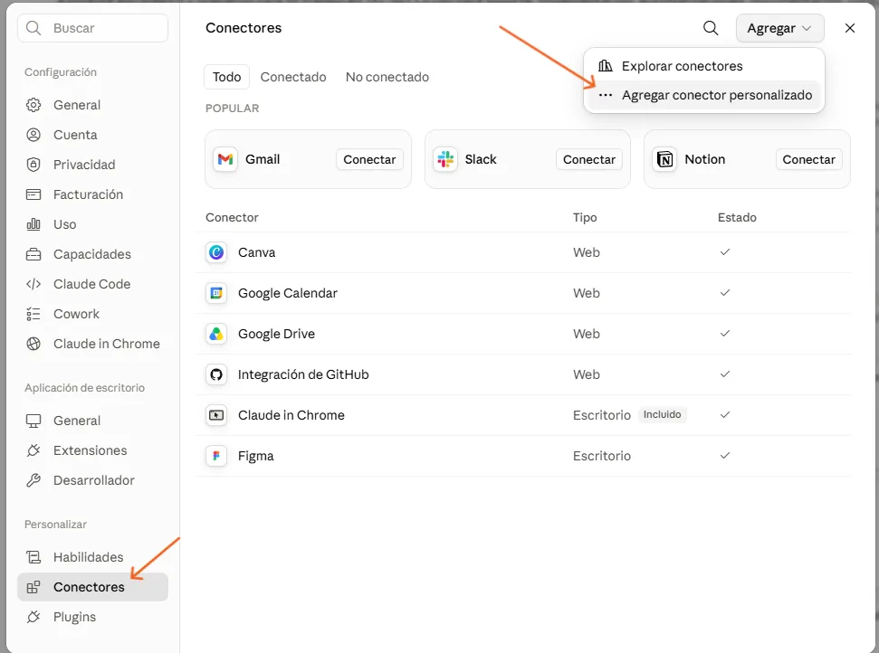Click the Claude in Chrome sidebar globe icon
The width and height of the screenshot is (879, 653).
pos(33,344)
